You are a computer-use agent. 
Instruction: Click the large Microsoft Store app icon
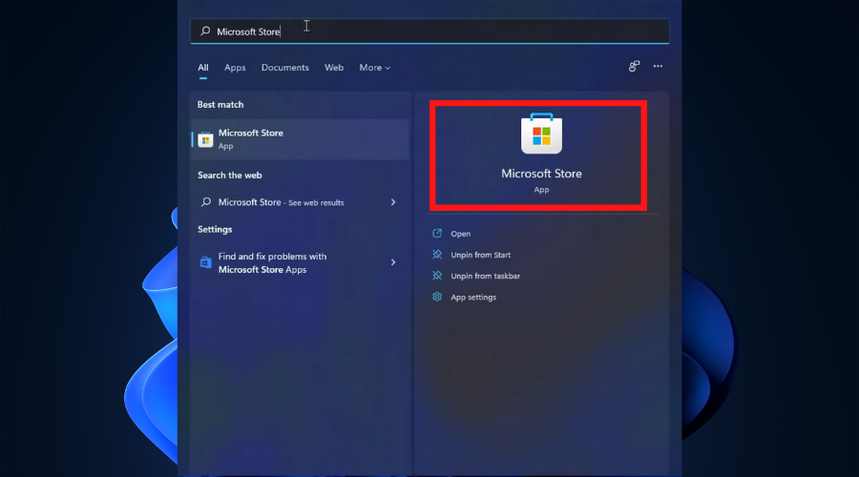click(541, 134)
